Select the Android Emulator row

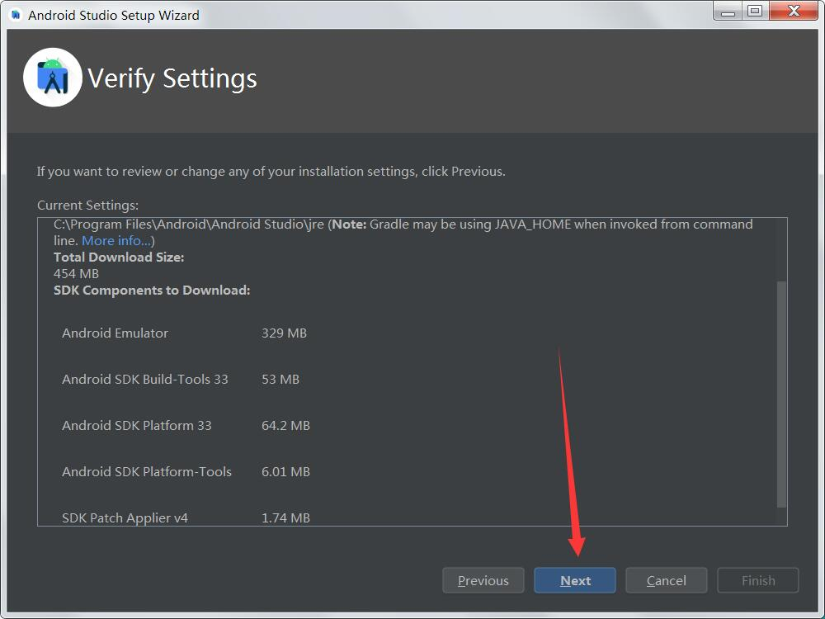[184, 333]
